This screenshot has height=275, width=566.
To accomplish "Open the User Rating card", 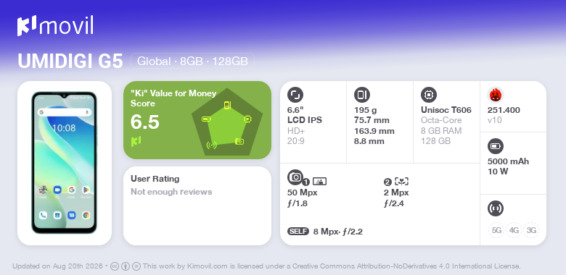I will coord(197,206).
